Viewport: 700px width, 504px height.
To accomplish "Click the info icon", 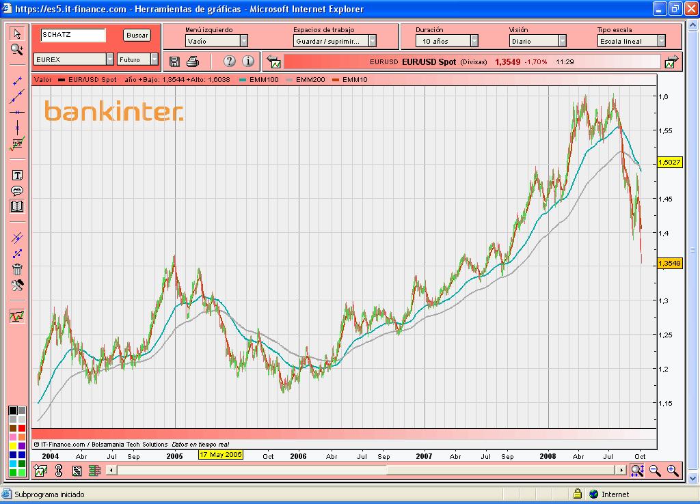I will (x=247, y=61).
